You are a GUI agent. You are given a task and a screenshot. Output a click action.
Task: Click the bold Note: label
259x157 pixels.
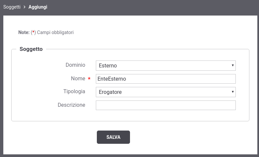tap(24, 32)
